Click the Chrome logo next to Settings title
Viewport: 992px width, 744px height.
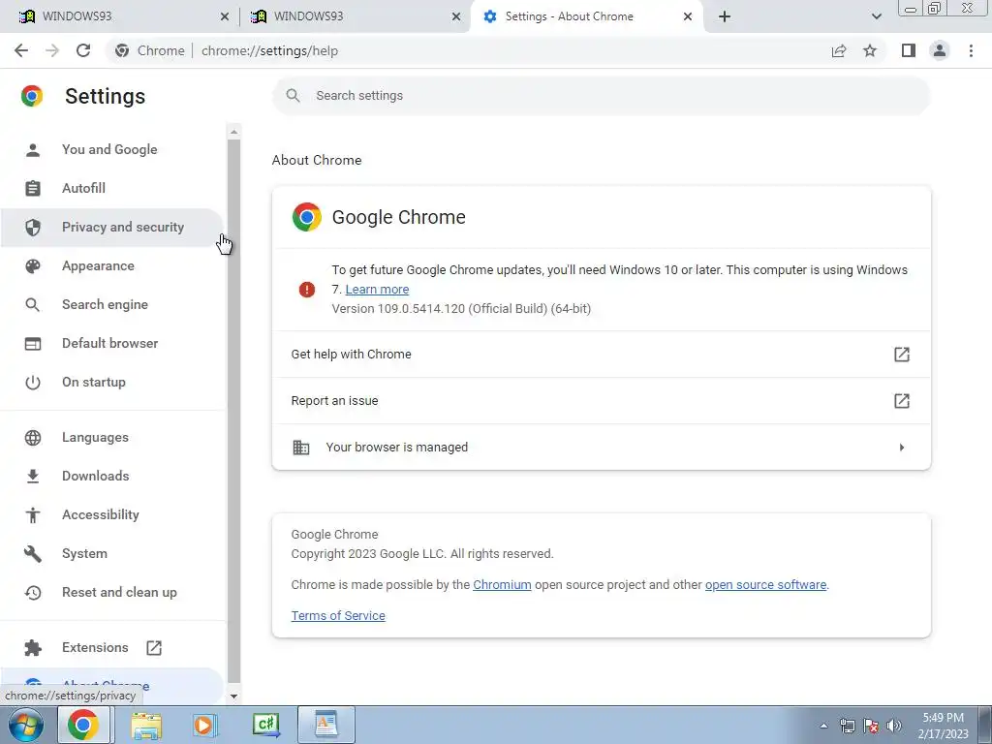tap(32, 96)
